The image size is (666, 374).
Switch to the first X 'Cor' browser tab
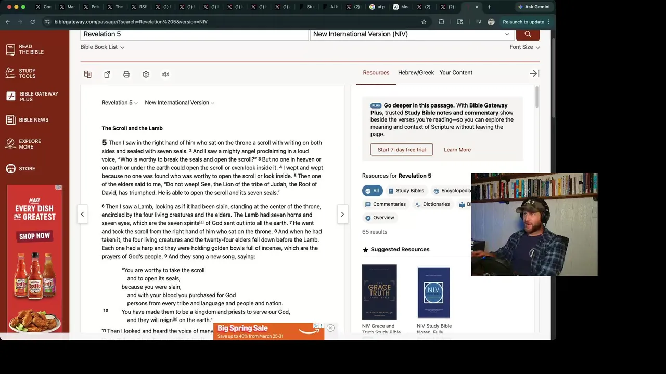43,7
